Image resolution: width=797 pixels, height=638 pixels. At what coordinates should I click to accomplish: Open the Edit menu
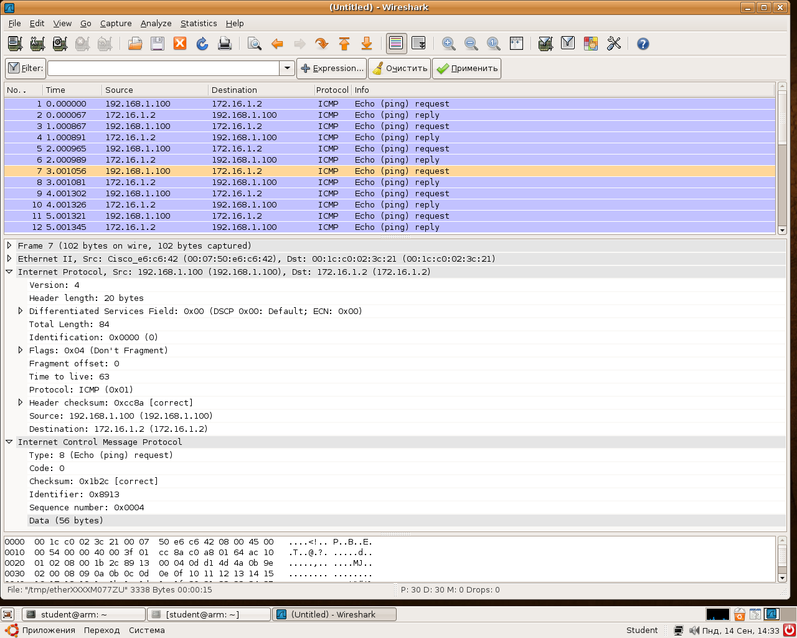pos(37,23)
